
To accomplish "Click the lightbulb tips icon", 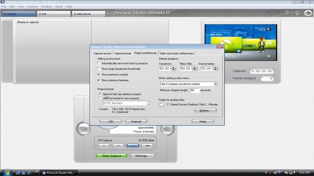I will pos(297,13).
